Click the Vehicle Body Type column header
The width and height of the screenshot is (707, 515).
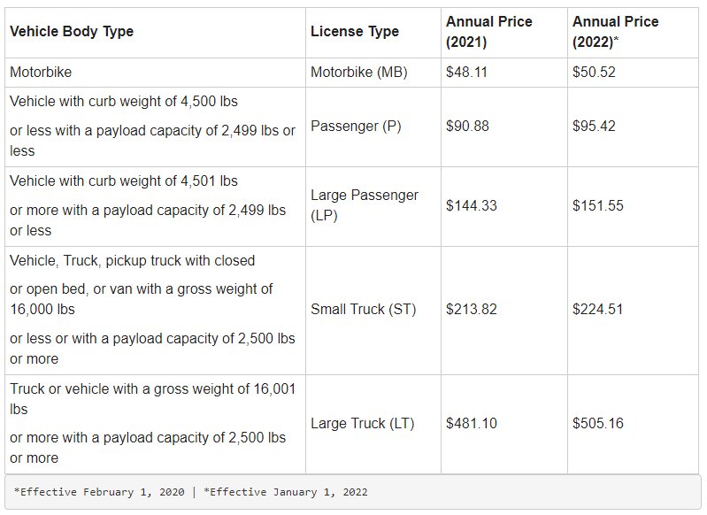(x=155, y=33)
